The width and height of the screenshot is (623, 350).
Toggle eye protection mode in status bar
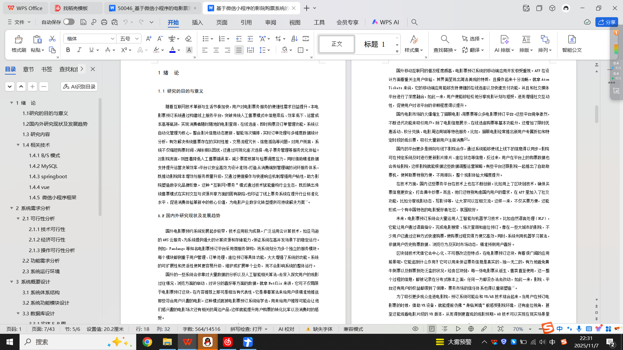click(x=415, y=329)
